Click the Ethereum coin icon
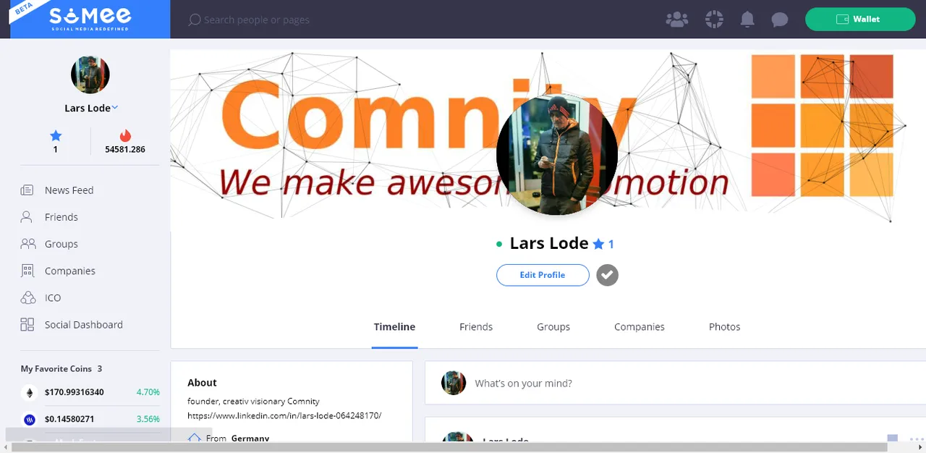926x453 pixels. (x=30, y=392)
